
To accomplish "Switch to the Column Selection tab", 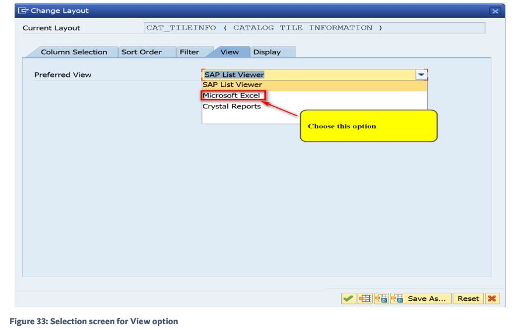I will (x=74, y=52).
